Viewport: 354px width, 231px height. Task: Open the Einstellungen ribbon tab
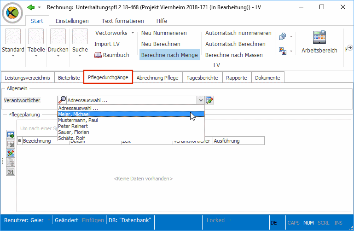click(x=72, y=21)
